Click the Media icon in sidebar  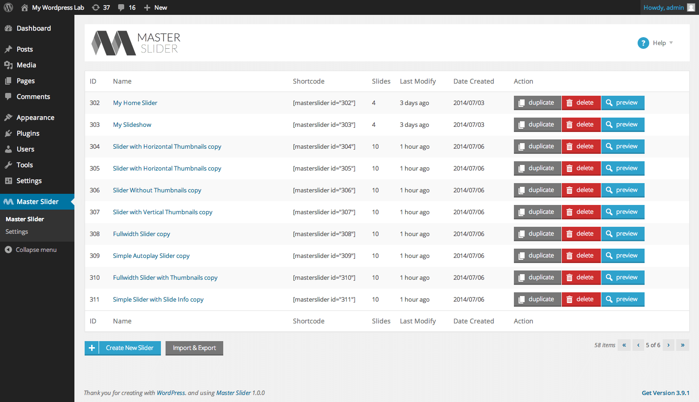[8, 65]
